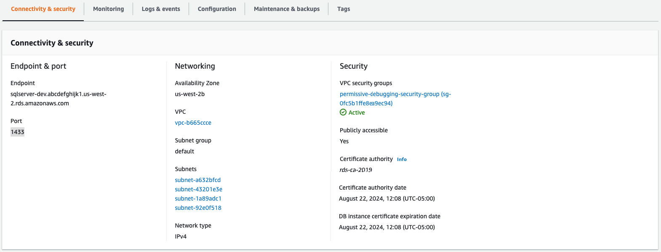Click the 'default' subnet group value

[x=184, y=151]
